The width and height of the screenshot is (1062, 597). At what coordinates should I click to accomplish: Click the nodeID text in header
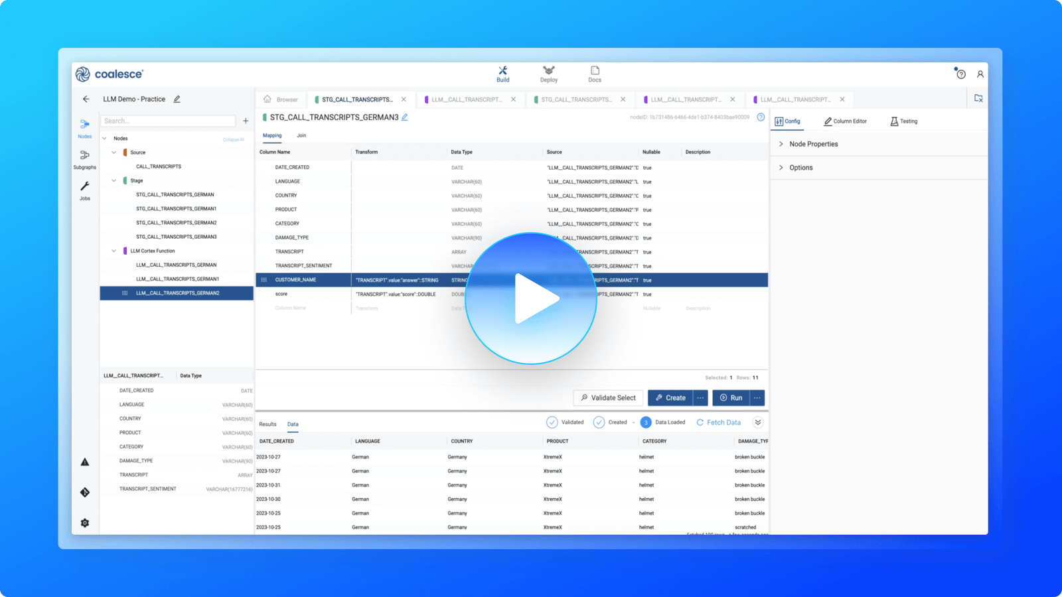(x=690, y=117)
